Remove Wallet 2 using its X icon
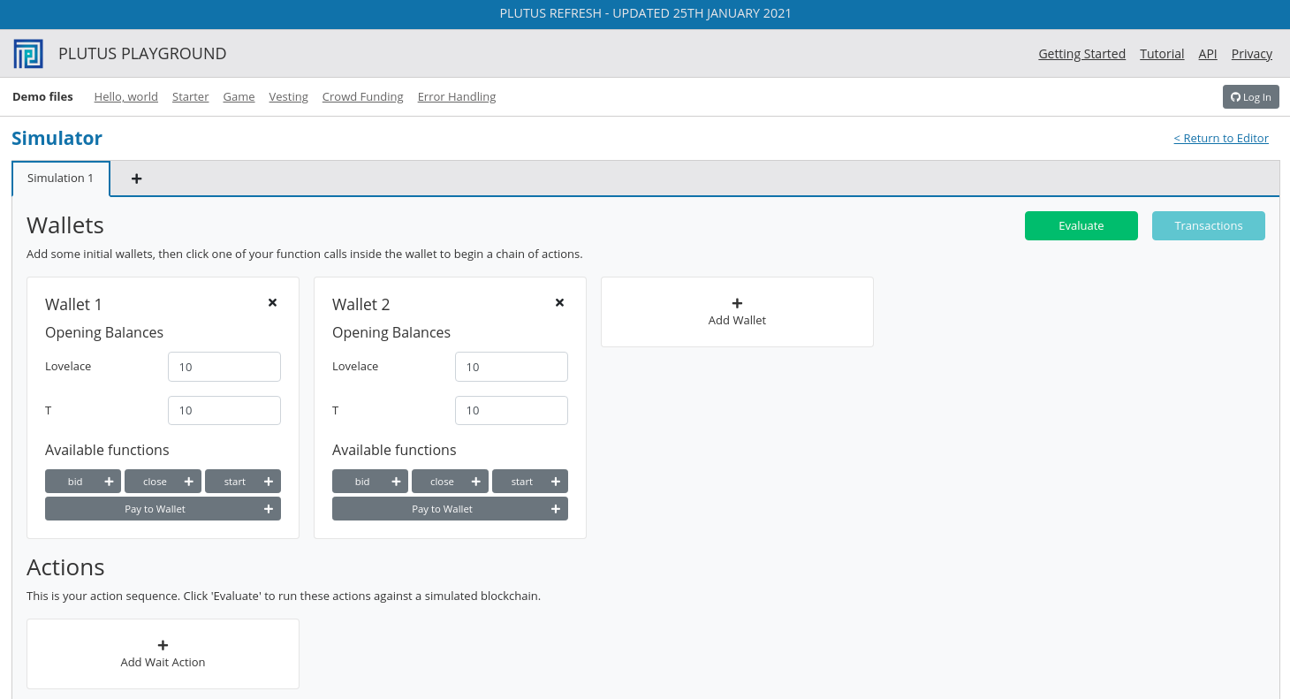 (x=559, y=303)
